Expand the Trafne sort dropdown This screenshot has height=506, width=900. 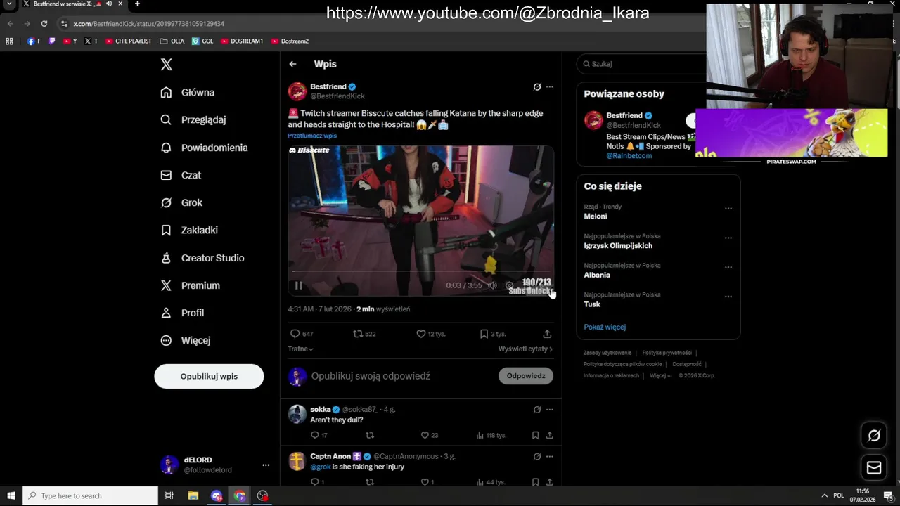click(300, 349)
